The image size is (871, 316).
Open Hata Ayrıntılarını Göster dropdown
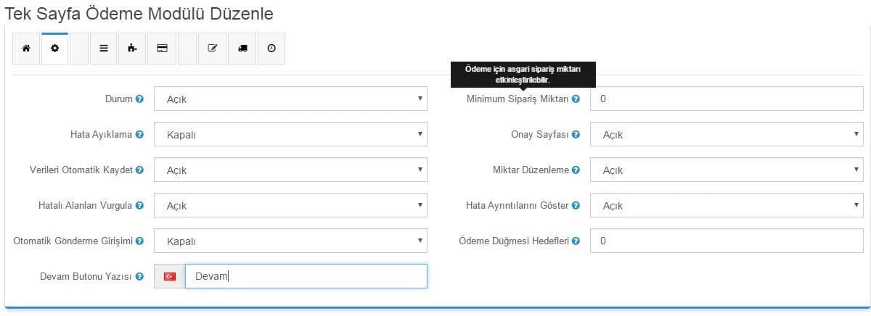[727, 205]
